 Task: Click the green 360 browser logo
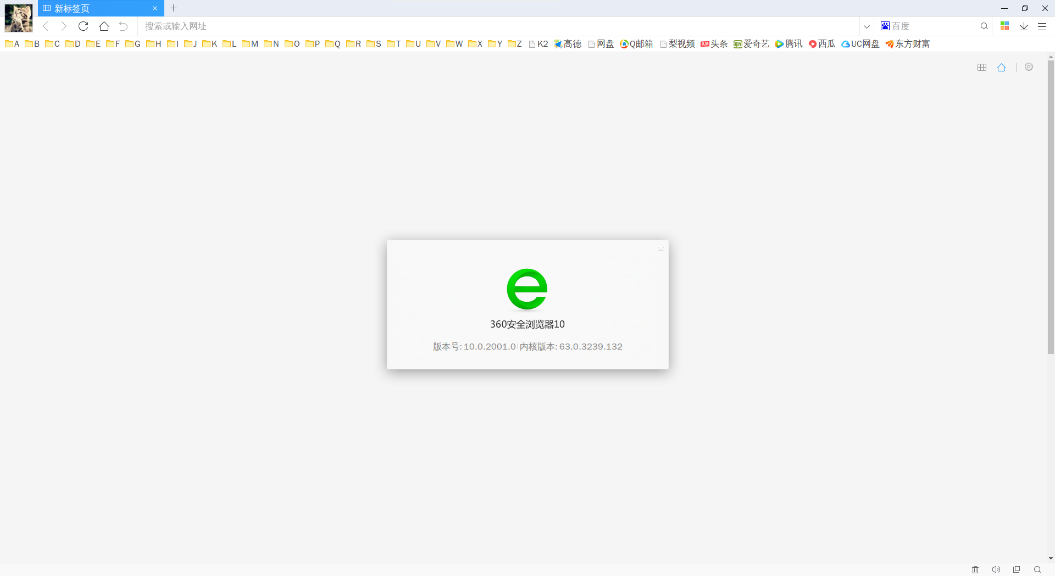tap(527, 289)
